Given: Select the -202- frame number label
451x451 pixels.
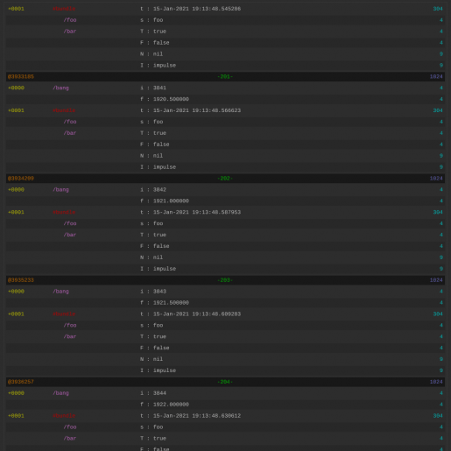Looking at the screenshot, I should (225, 179).
